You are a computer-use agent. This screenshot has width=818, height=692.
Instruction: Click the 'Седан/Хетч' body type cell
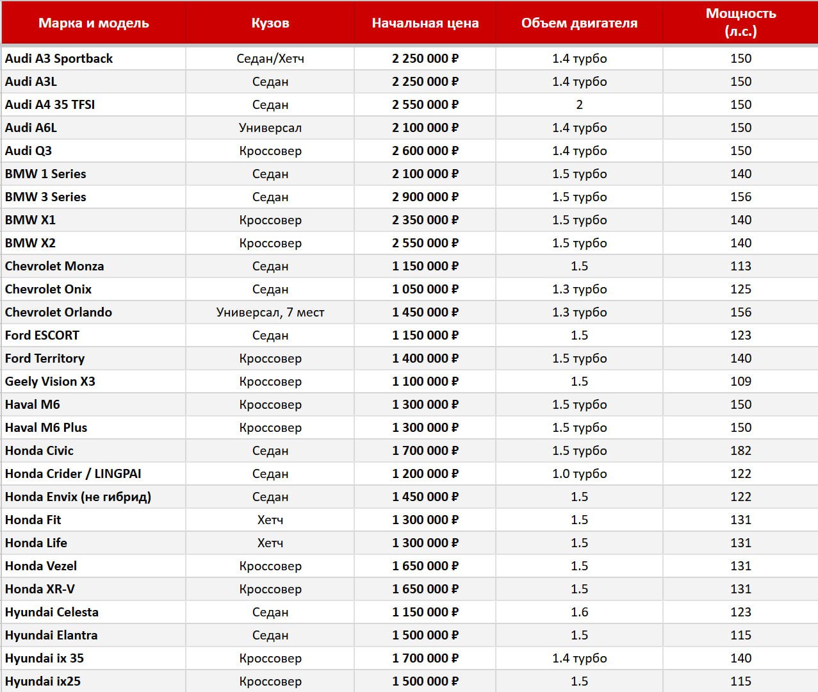point(270,58)
